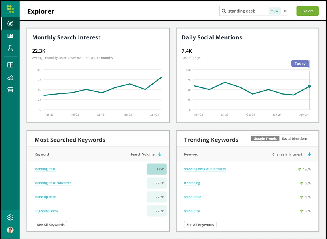The image size is (327, 239).
Task: Click the green dots app logo
Action: point(10,9)
